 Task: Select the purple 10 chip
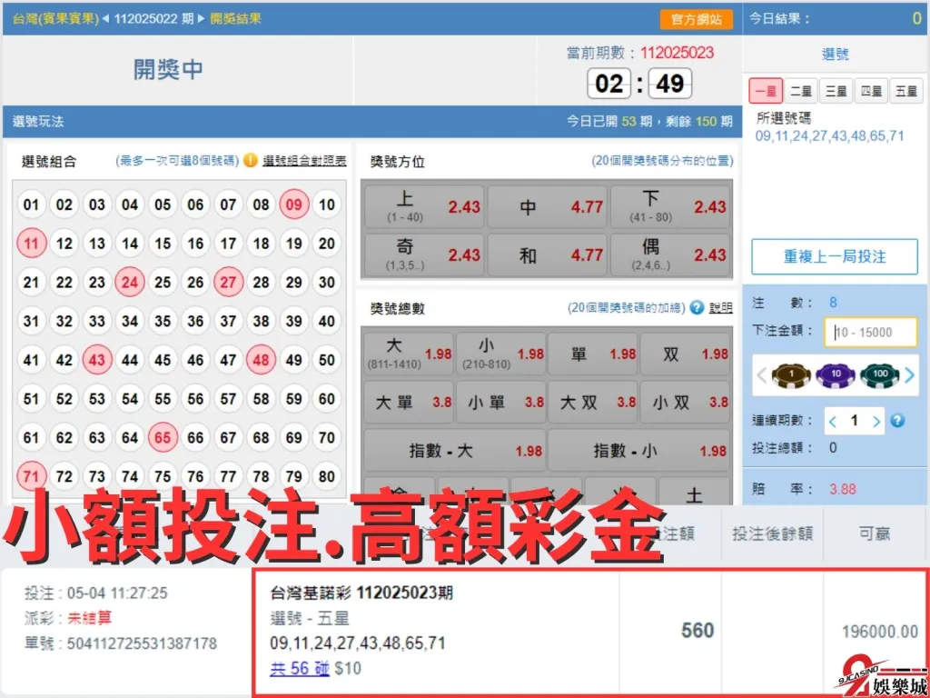[x=835, y=374]
